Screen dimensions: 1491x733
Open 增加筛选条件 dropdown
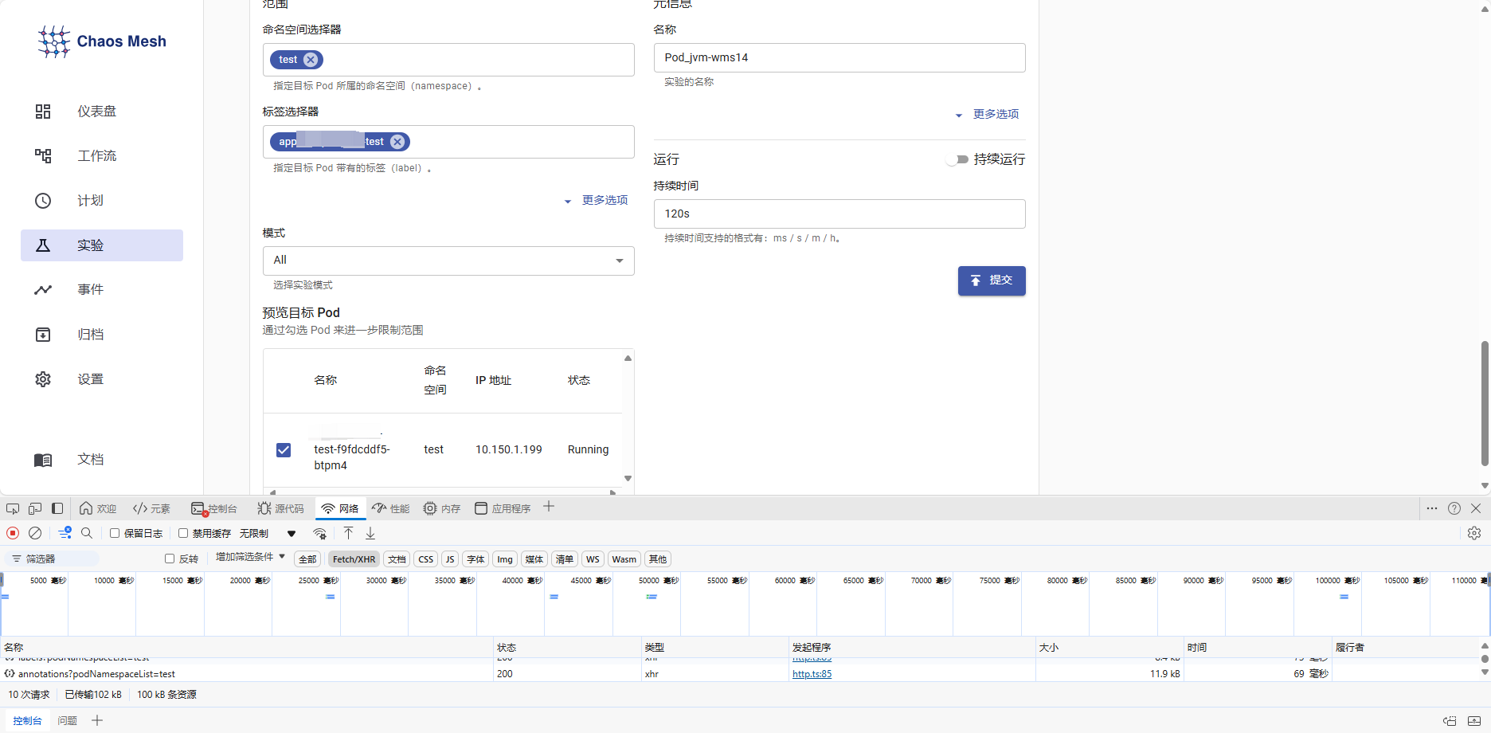click(250, 557)
